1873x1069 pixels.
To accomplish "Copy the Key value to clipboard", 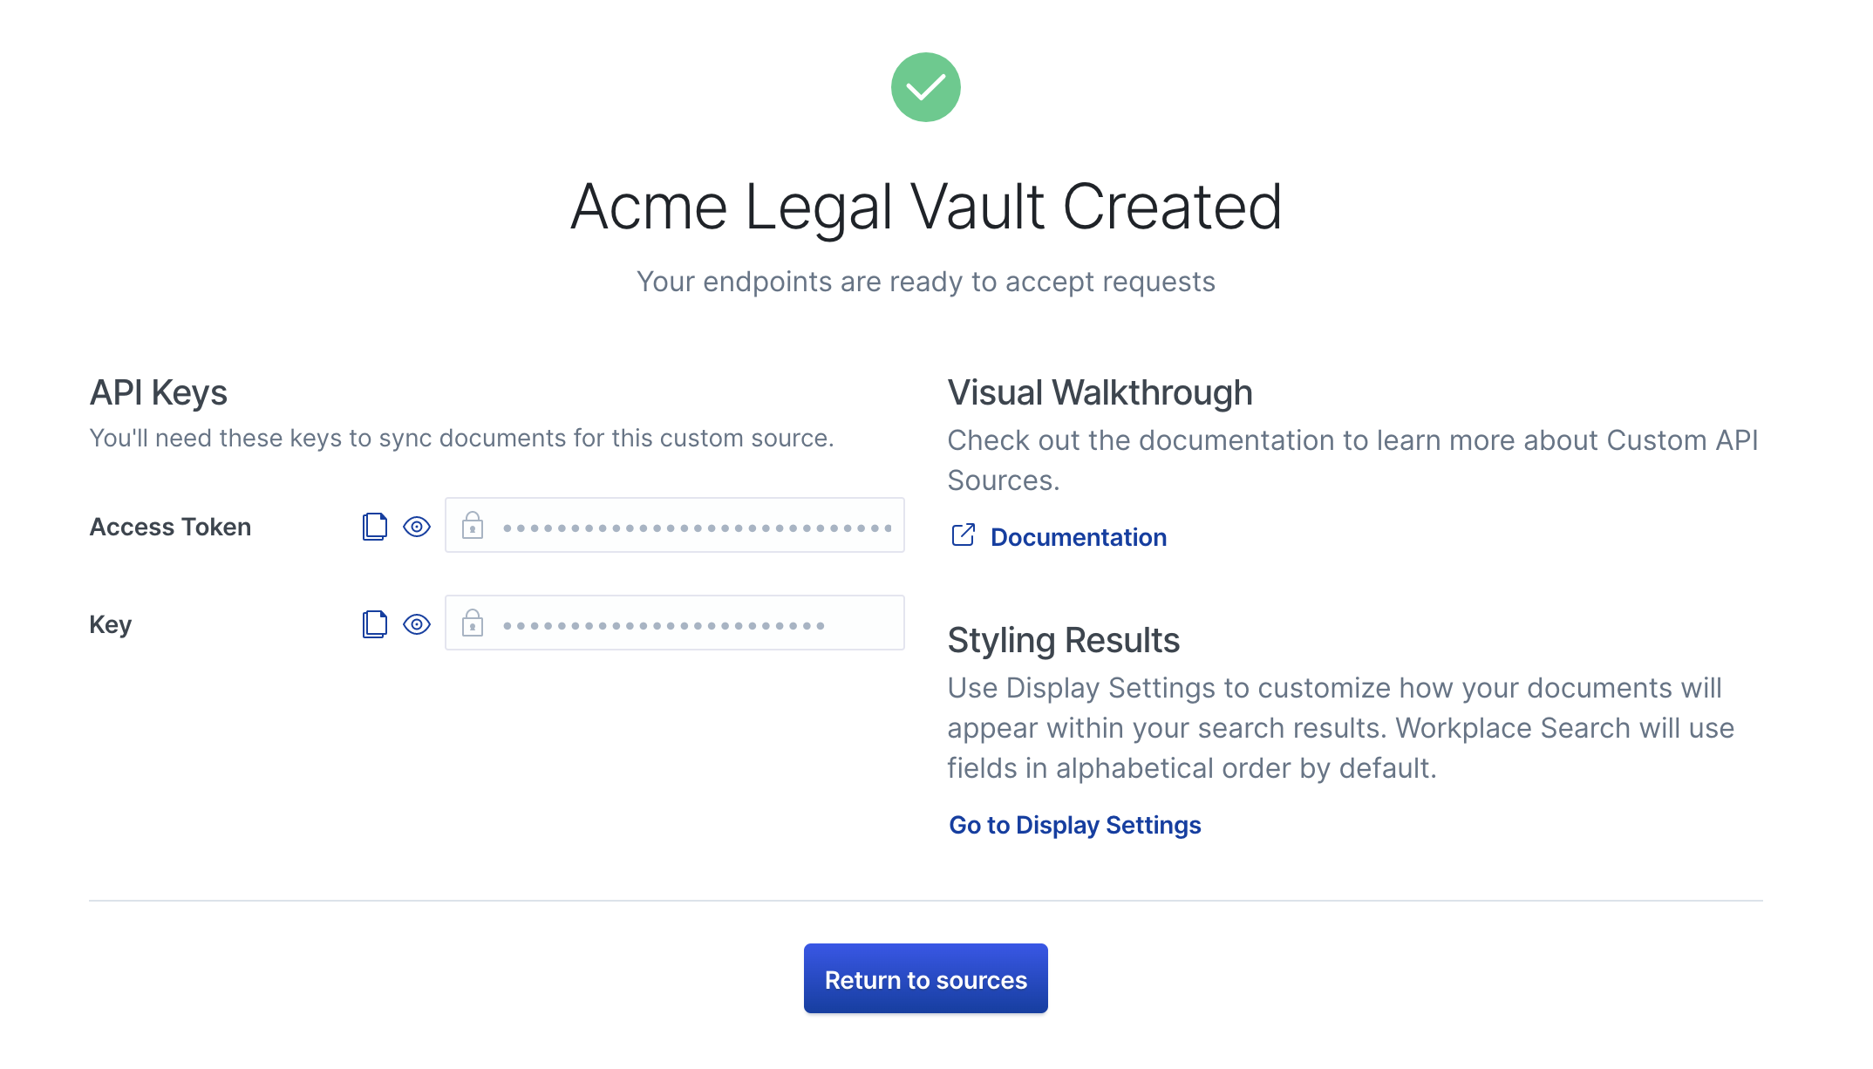I will (374, 624).
